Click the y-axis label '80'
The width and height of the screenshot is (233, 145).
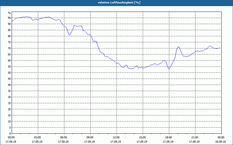9,36
